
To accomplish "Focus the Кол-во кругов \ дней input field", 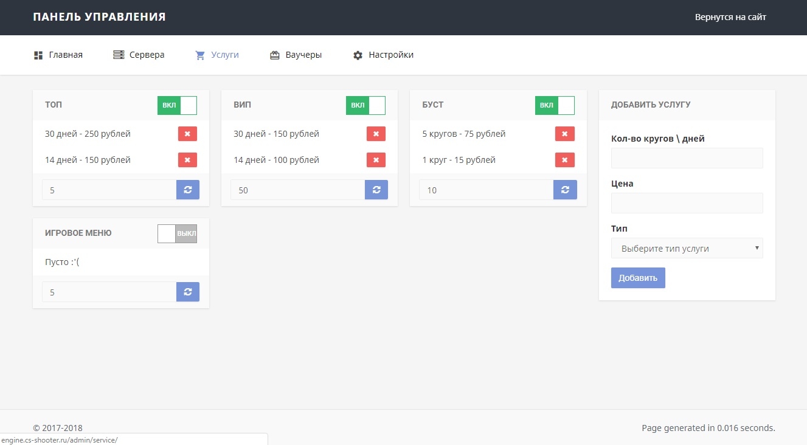I will click(x=687, y=158).
